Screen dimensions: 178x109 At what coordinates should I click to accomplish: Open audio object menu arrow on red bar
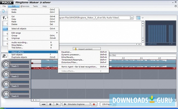coord(174,68)
